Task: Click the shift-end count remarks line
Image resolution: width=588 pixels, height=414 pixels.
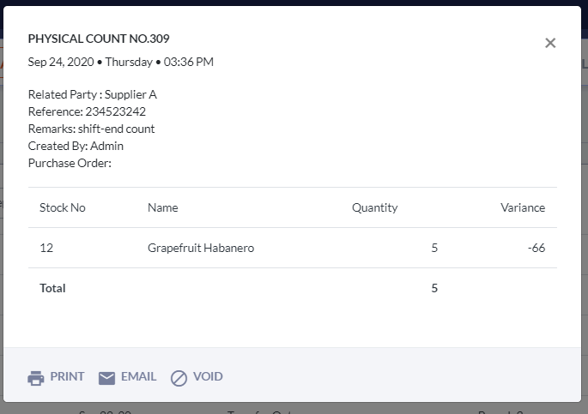Action: pos(91,129)
